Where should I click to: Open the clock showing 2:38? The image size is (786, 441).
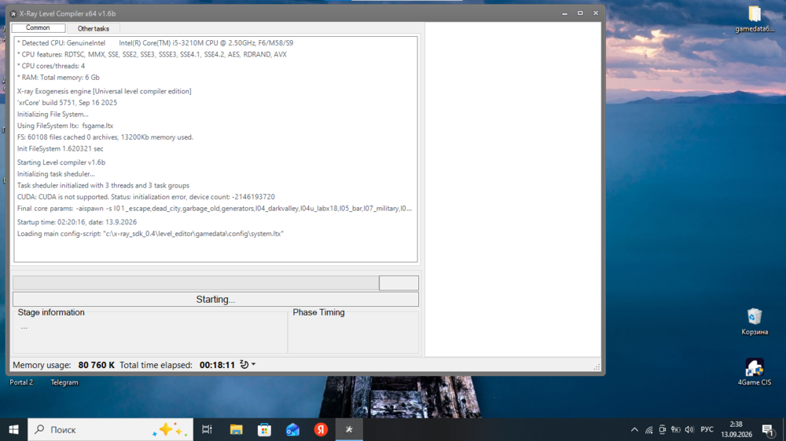[736, 429]
